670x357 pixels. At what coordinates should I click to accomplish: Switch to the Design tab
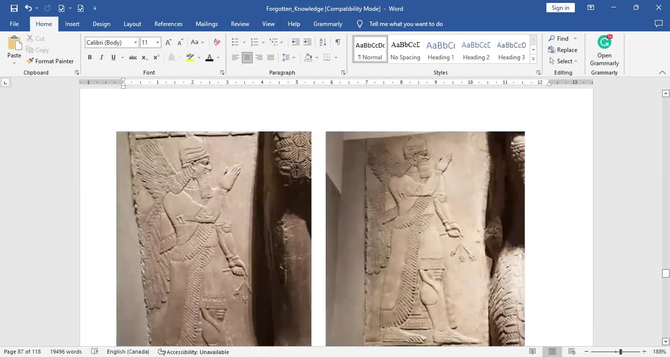101,24
